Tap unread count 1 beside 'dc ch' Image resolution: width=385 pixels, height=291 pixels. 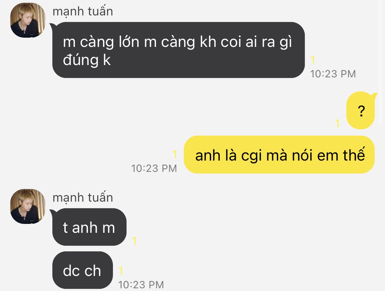120,270
